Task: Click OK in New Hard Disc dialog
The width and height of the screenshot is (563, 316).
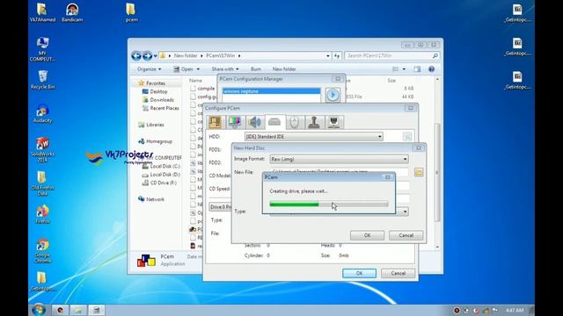Action: coord(367,235)
